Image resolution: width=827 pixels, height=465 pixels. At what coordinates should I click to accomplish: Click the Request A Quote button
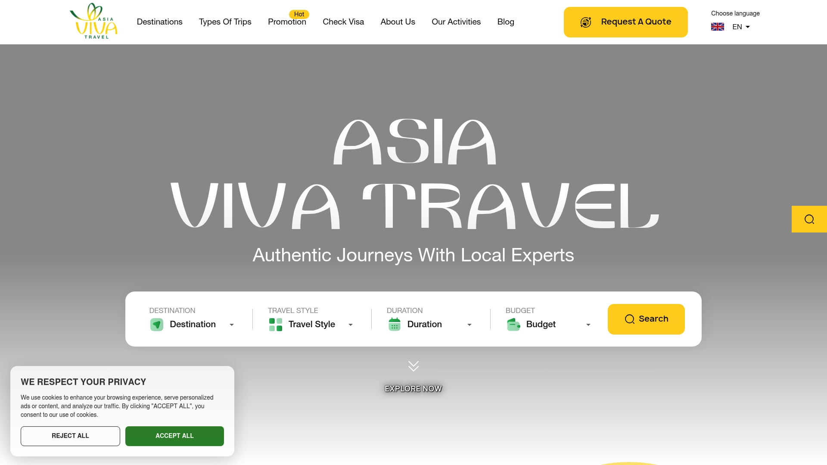626,22
